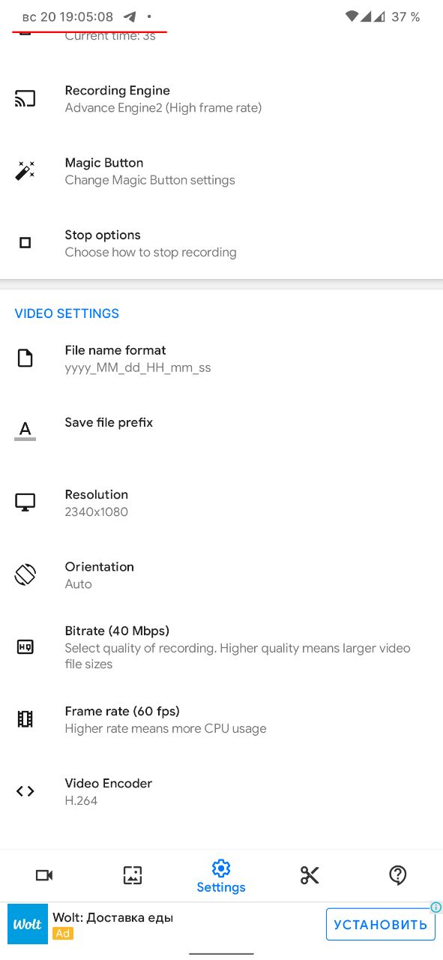This screenshot has width=443, height=960.
Task: Change Resolution 2340x1080
Action: [x=221, y=502]
